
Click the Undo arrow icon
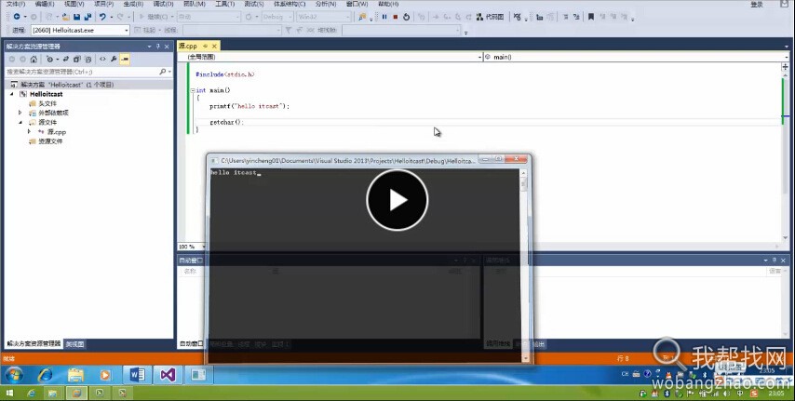(102, 17)
